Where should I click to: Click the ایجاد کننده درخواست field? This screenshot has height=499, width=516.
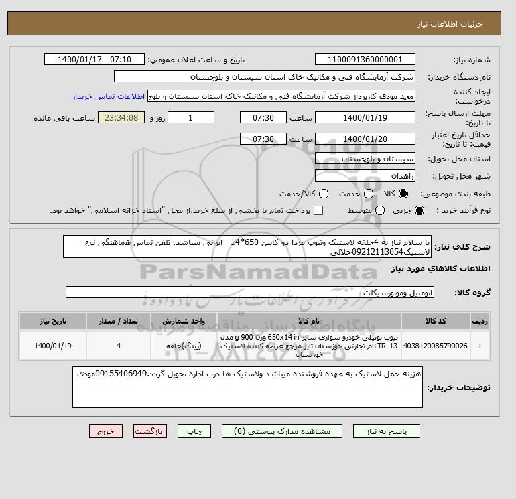(281, 96)
